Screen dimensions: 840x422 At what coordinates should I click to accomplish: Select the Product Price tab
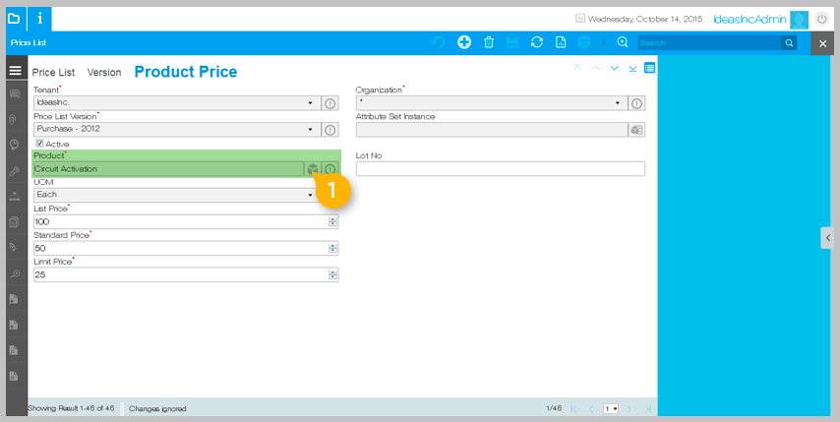(185, 72)
